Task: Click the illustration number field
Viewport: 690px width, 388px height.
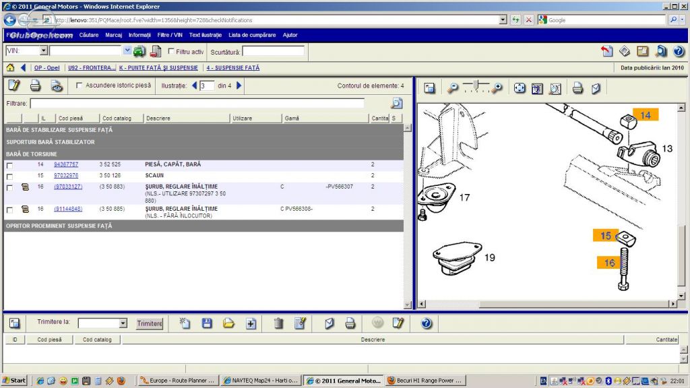Action: [x=207, y=86]
